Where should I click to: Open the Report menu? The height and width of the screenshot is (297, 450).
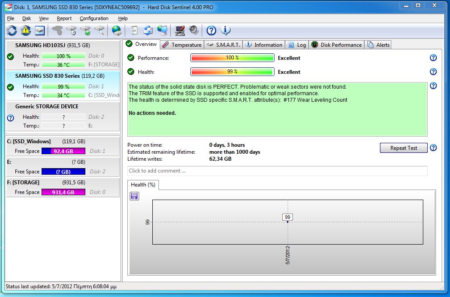[x=64, y=18]
